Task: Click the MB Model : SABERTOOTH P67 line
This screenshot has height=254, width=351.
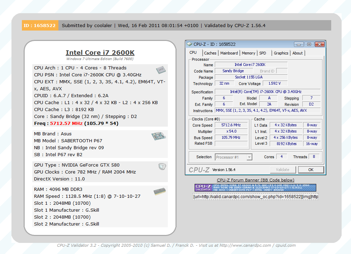Action: tap(68, 141)
